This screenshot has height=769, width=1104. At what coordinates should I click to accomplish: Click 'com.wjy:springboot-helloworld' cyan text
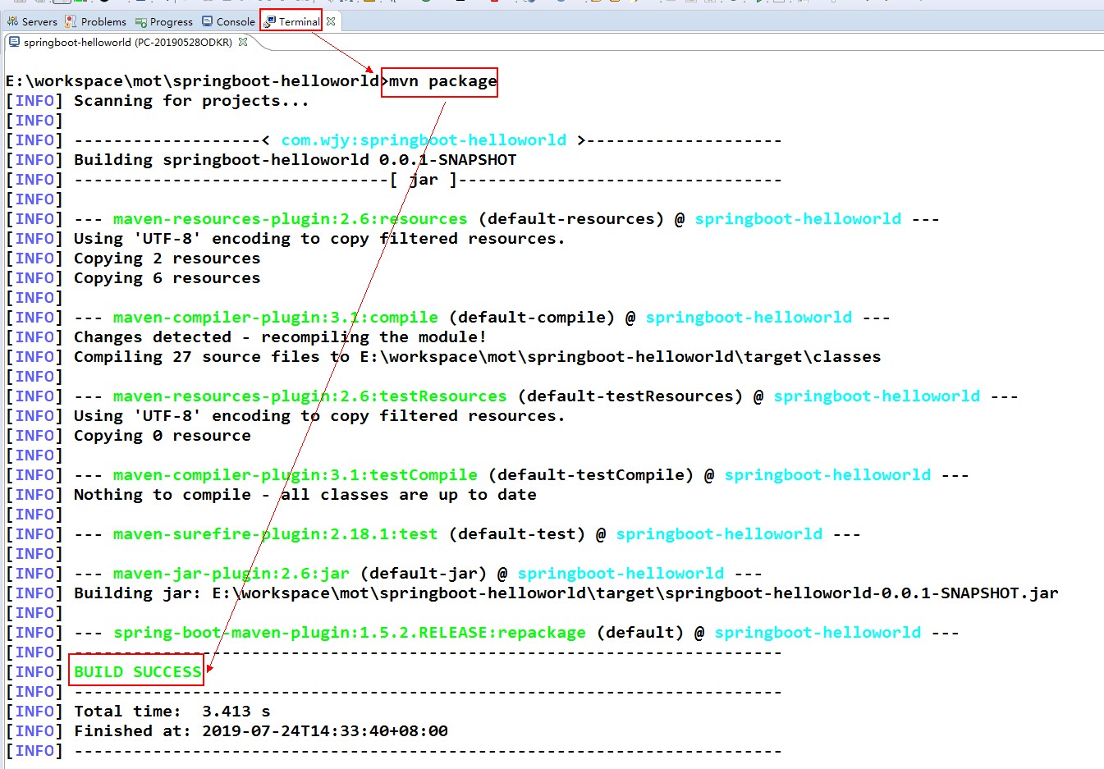click(424, 140)
